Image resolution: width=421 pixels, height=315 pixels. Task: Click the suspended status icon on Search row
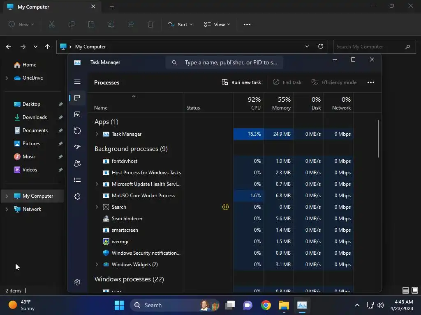[x=226, y=207]
